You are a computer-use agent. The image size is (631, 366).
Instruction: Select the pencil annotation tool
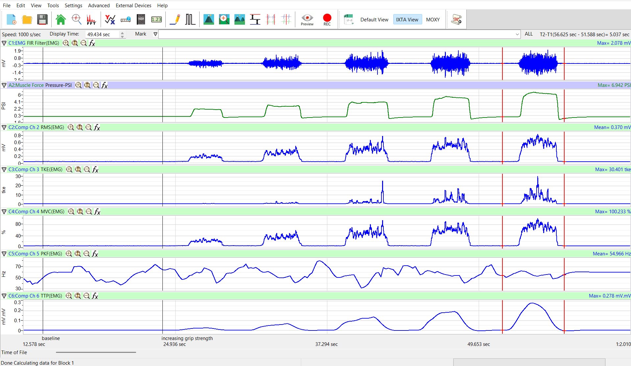click(175, 19)
